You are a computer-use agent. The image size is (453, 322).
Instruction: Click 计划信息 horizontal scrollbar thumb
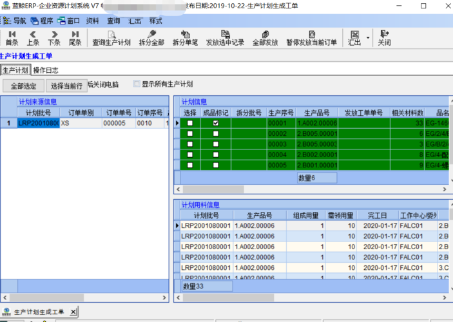pos(213,189)
